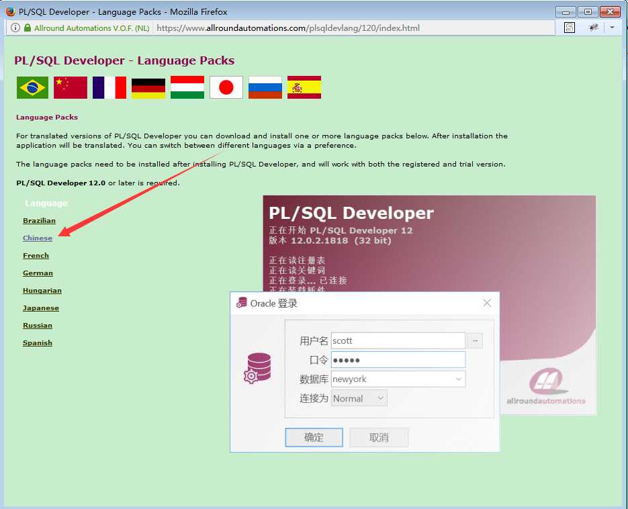Click the Spanish flag icon
The height and width of the screenshot is (509, 628).
[x=304, y=87]
